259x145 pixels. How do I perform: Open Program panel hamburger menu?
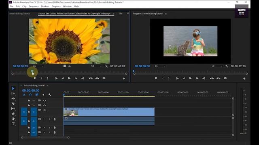166,14
